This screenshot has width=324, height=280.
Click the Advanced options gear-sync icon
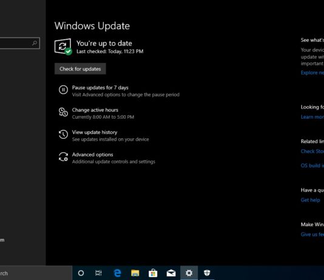(63, 157)
